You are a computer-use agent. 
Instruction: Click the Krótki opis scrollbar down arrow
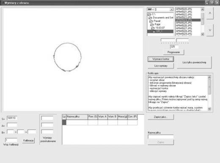pos(209,109)
